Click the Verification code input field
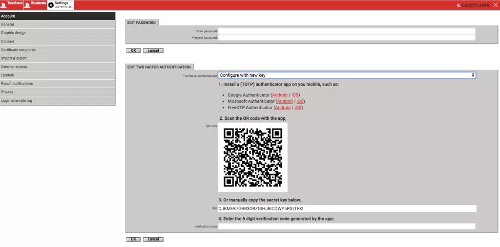 [347, 226]
